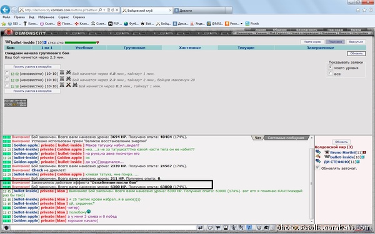Switch to the Текущие battle tab
Image resolution: width=375 pixels, height=234 pixels.
click(246, 48)
